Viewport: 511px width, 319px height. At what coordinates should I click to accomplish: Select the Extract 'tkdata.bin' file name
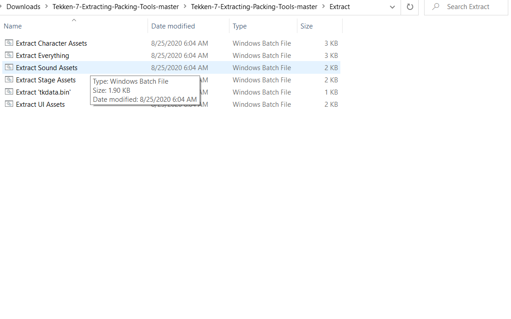coord(43,92)
